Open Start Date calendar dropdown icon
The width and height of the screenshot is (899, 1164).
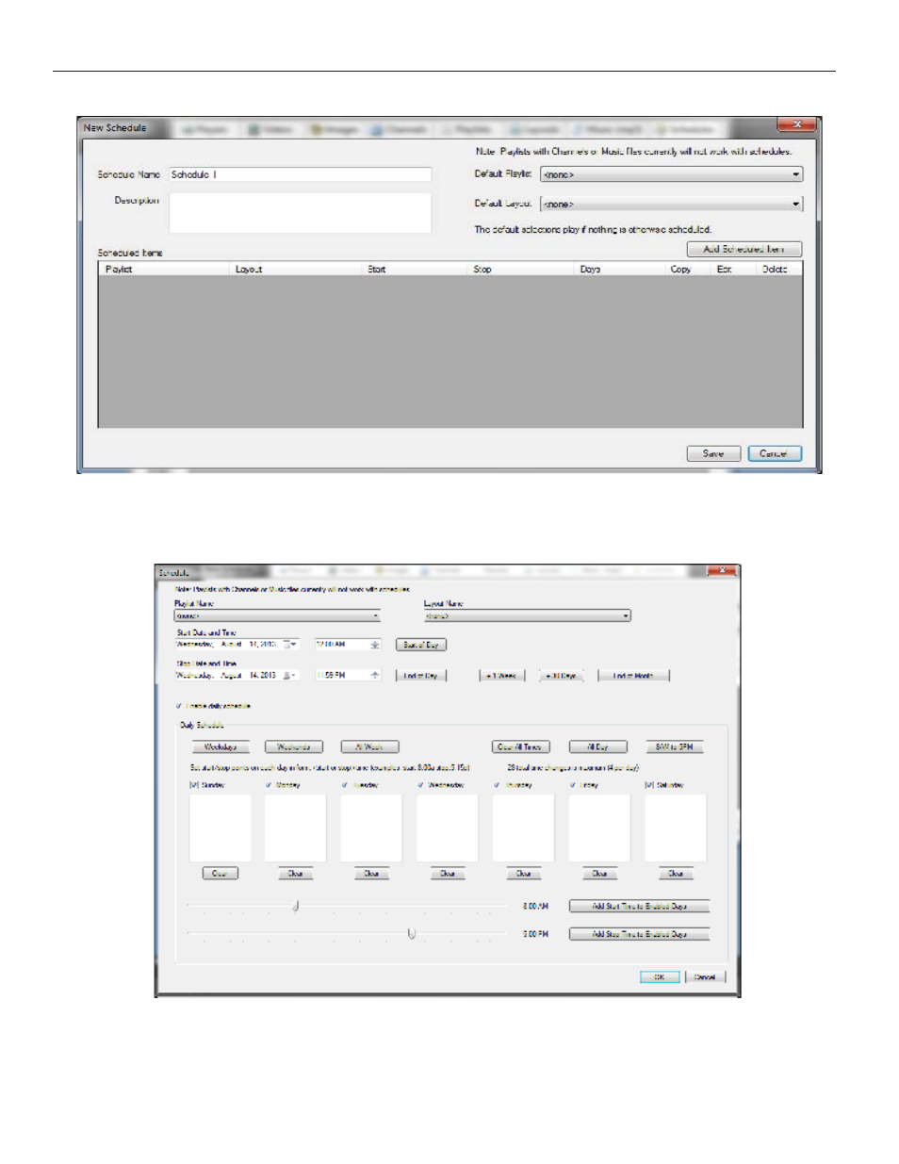290,645
